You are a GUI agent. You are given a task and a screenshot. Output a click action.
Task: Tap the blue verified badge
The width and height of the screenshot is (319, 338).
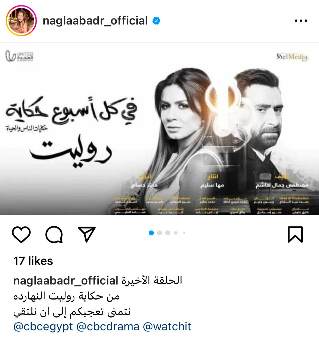156,21
